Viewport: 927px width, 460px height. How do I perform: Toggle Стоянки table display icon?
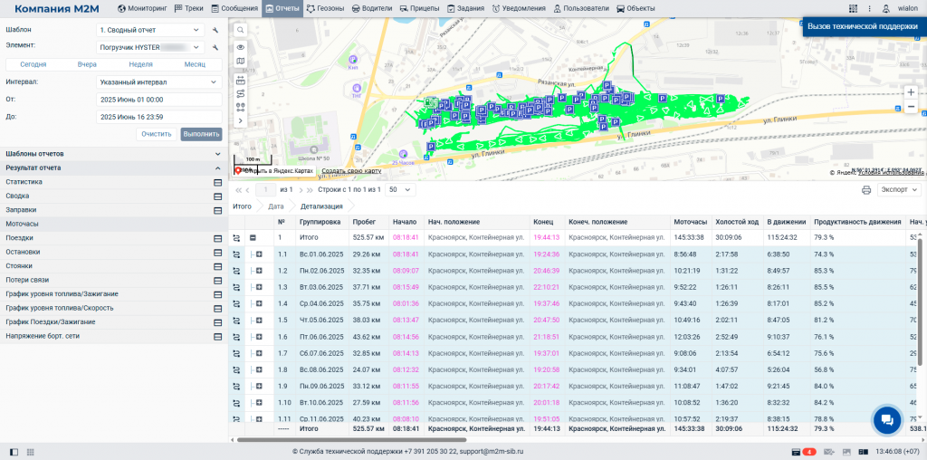pos(217,266)
